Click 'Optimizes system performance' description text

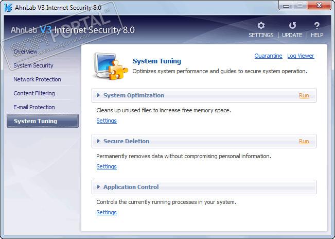coord(220,71)
